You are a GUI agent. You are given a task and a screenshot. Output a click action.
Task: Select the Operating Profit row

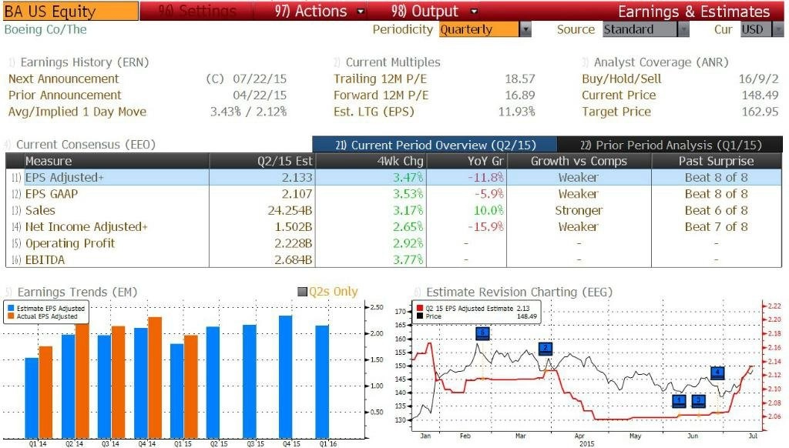click(x=394, y=243)
